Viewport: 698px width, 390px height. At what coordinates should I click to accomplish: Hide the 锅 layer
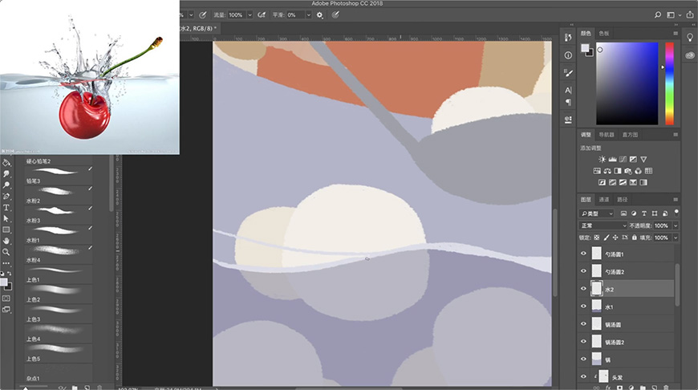[583, 360]
